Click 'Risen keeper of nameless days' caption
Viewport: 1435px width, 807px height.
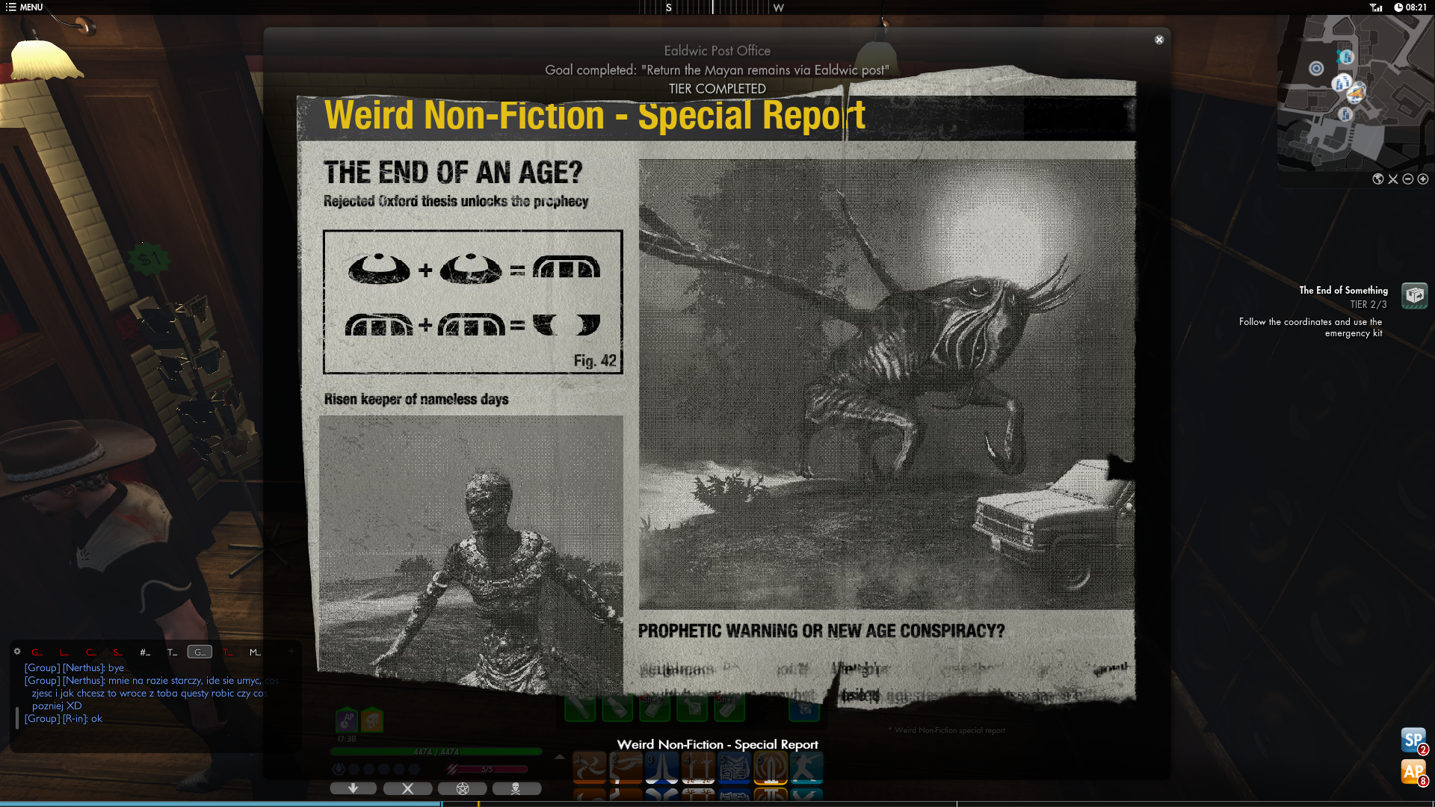[416, 399]
